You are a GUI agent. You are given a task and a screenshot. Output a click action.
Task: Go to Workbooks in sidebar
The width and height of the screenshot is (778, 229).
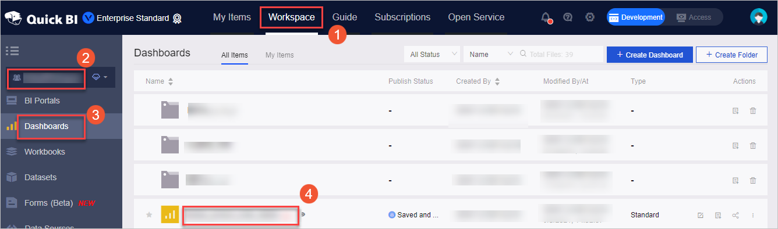(x=45, y=152)
